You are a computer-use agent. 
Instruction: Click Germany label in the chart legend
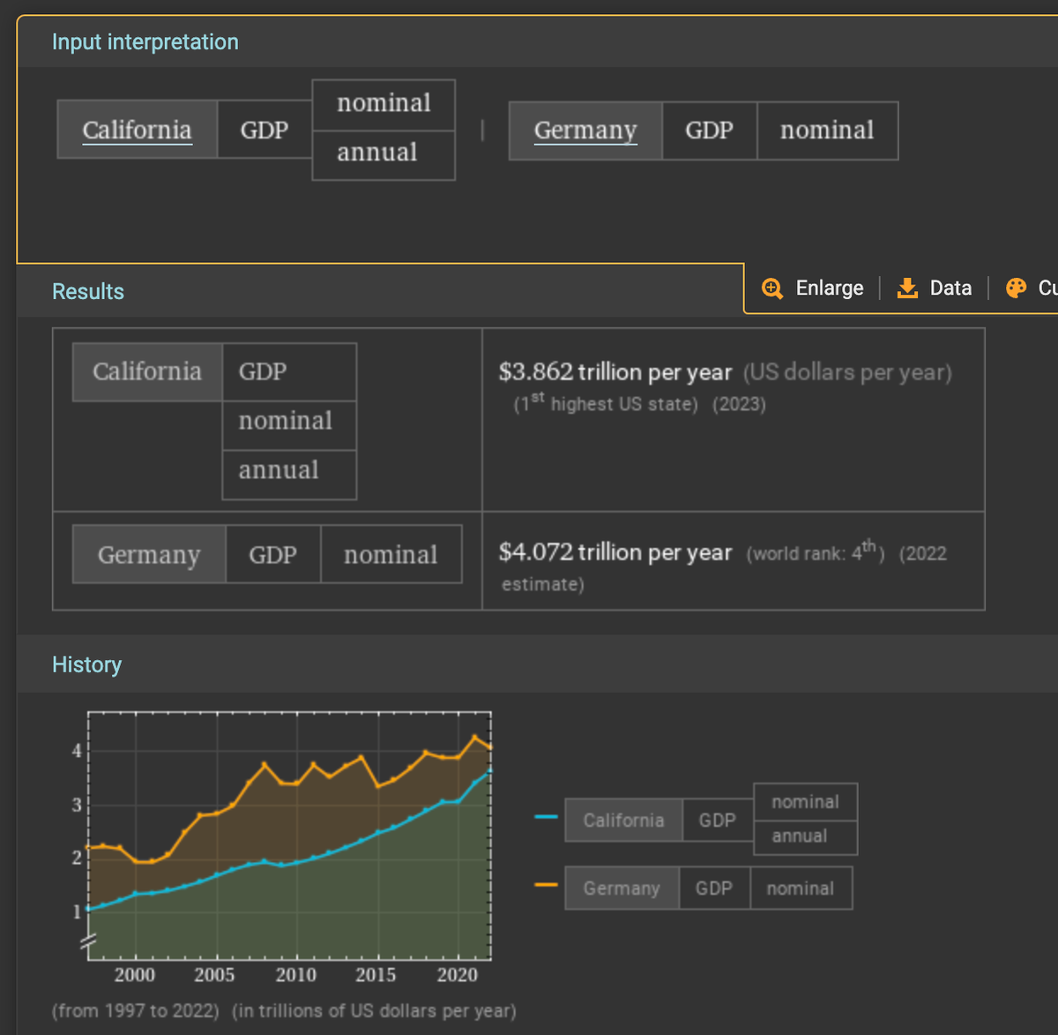click(622, 888)
